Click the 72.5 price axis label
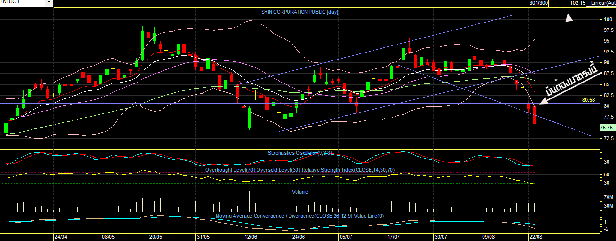Screen dimensions: 616x241 [609, 138]
